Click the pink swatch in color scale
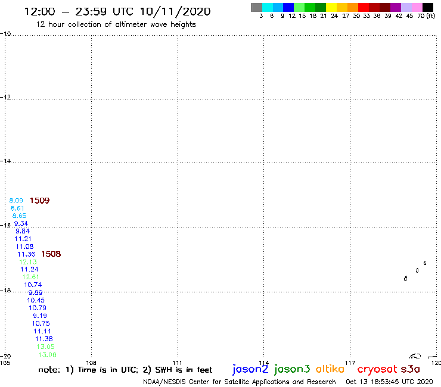This screenshot has width=441, height=387. click(x=417, y=7)
